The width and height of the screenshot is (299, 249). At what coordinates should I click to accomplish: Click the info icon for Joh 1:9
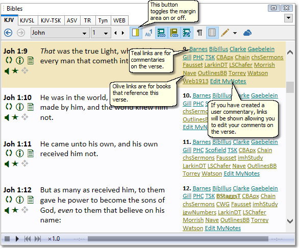click(20, 60)
